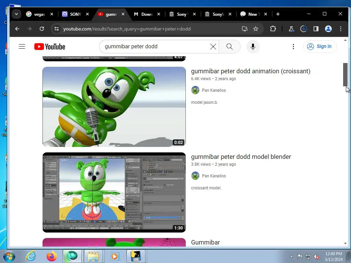Launch Firefox from taskbar
This screenshot has height=263, width=351.
[x=51, y=256]
